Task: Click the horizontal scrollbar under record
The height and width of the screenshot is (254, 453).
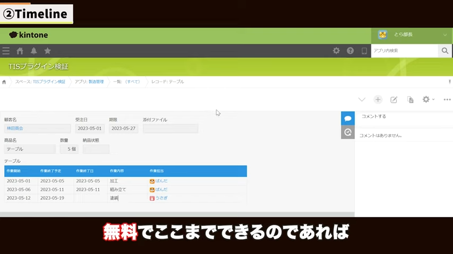Action: click(177, 214)
